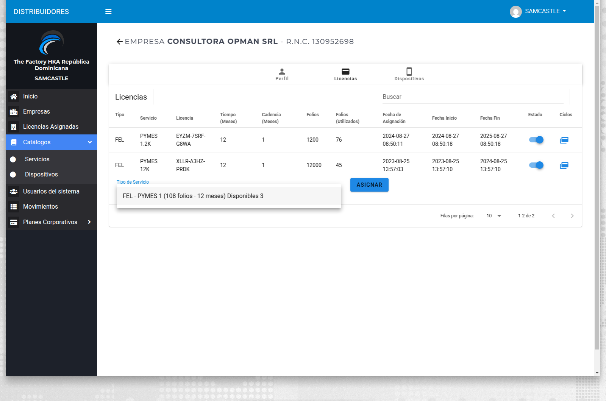Click the 12000 folios cell

tap(314, 165)
